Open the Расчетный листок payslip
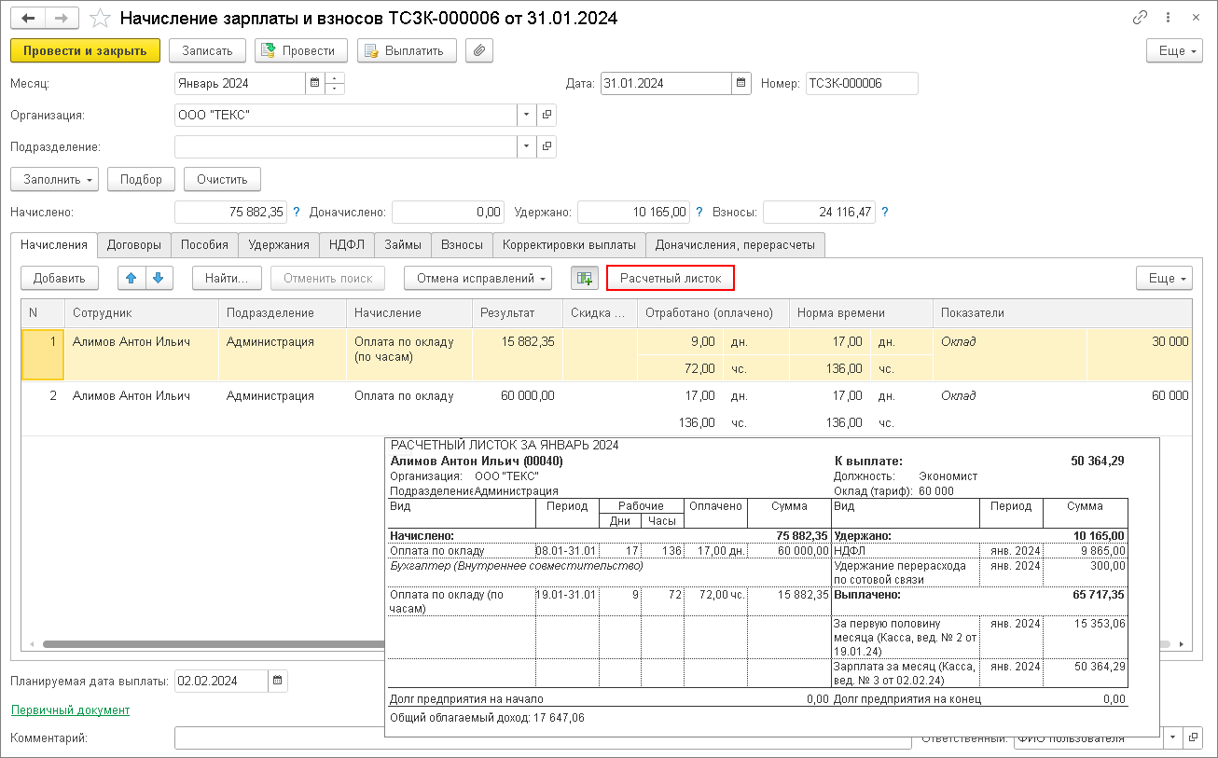Viewport: 1218px width, 758px height. pyautogui.click(x=671, y=278)
